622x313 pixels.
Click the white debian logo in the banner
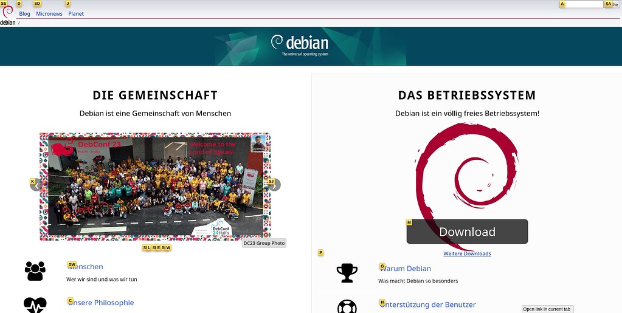tap(300, 44)
